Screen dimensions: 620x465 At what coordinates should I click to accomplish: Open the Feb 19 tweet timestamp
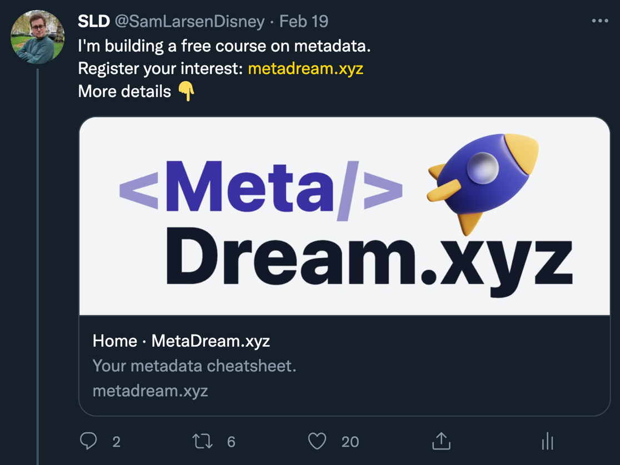tap(303, 22)
